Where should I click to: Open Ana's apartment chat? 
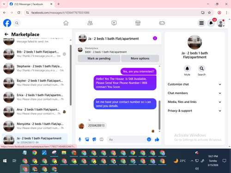pyautogui.click(x=35, y=112)
